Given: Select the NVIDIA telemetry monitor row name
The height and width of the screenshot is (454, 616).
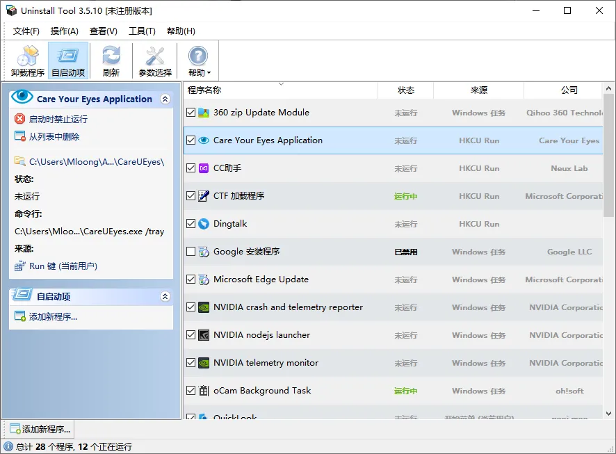Looking at the screenshot, I should [x=266, y=363].
